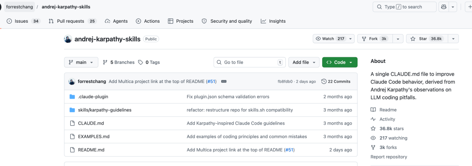The width and height of the screenshot is (472, 166).
Task: View the 5 Branches link
Action: pos(118,62)
